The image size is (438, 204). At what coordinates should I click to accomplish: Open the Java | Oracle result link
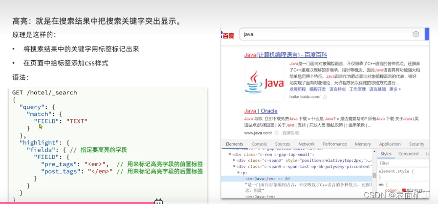[x=261, y=111]
